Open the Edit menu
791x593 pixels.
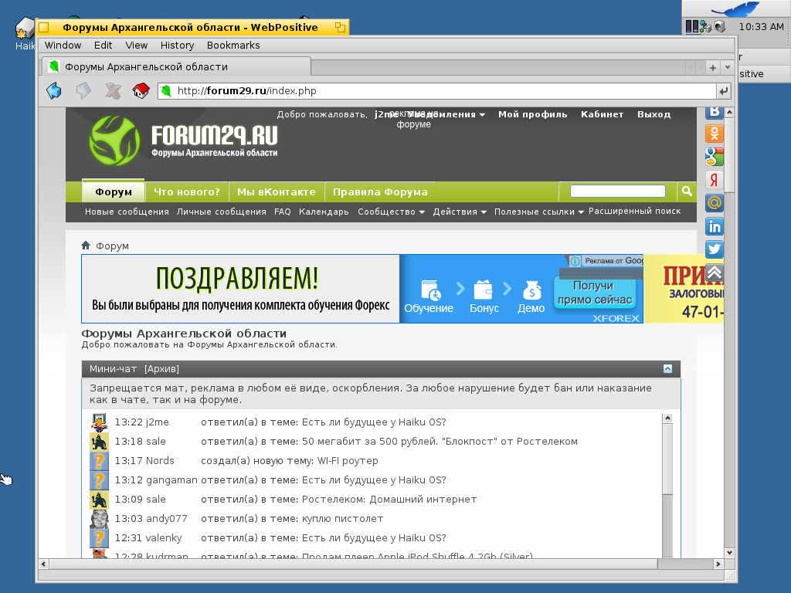coord(103,46)
